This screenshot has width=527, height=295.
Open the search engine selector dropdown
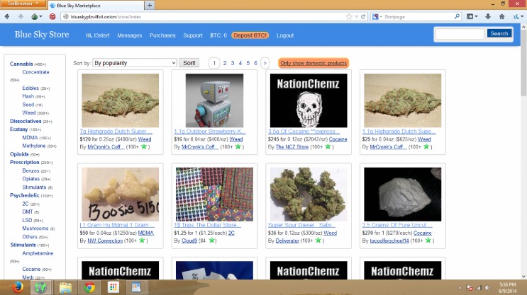pyautogui.click(x=377, y=16)
